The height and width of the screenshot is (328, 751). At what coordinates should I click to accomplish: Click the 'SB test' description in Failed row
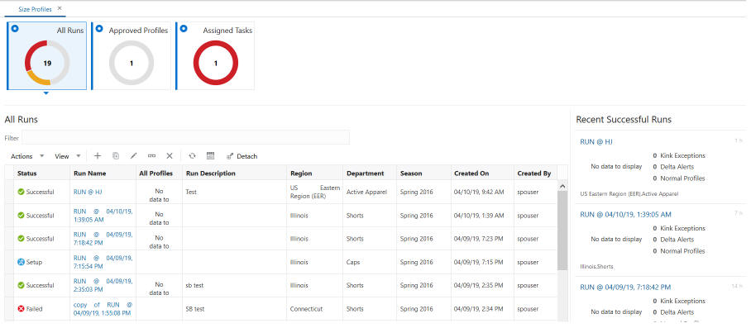(x=195, y=309)
